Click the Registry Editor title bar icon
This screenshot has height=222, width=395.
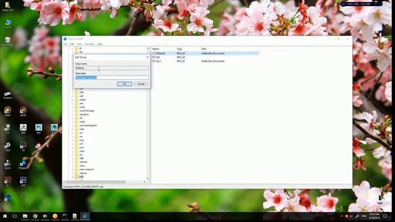pos(65,39)
